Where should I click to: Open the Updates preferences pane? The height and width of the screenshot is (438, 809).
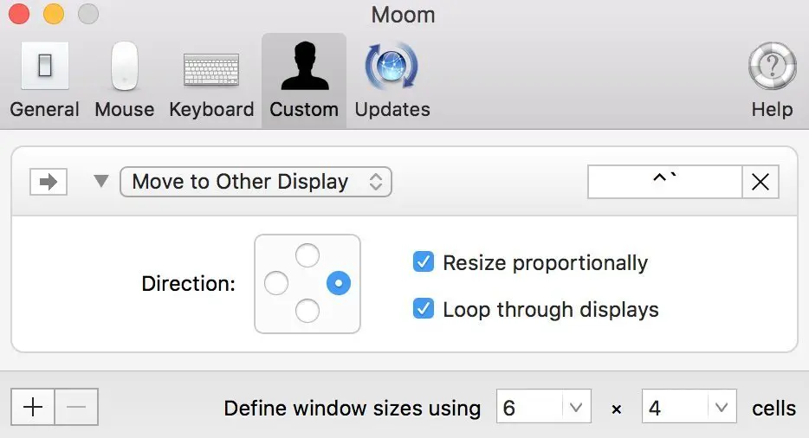(x=392, y=81)
